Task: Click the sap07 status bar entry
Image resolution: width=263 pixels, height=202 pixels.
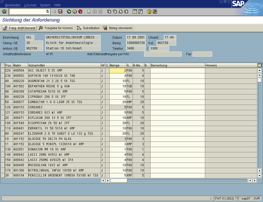Action: pyautogui.click(x=246, y=198)
